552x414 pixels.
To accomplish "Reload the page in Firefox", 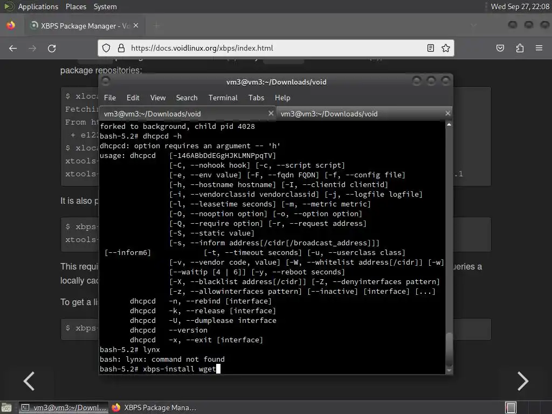I will point(52,48).
